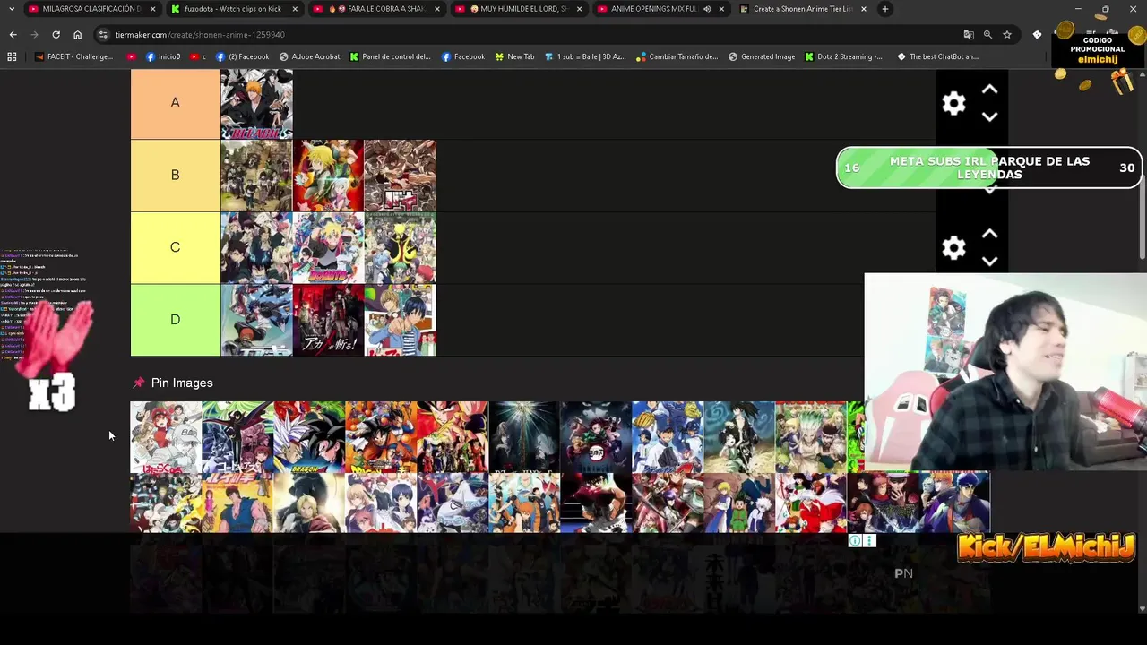The height and width of the screenshot is (645, 1147).
Task: Mute the ANIME OPENINGS MIX tab audio
Action: 707,9
